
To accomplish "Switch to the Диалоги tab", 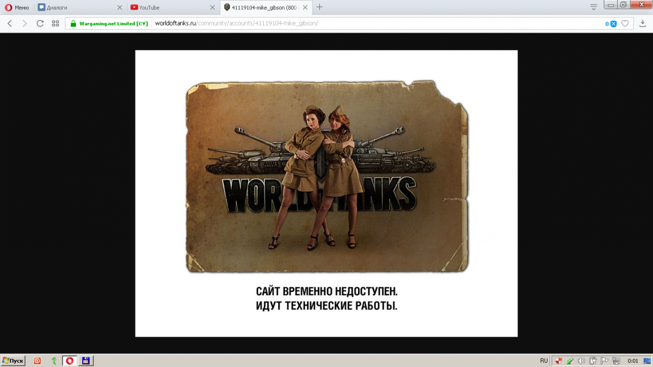I will [76, 7].
